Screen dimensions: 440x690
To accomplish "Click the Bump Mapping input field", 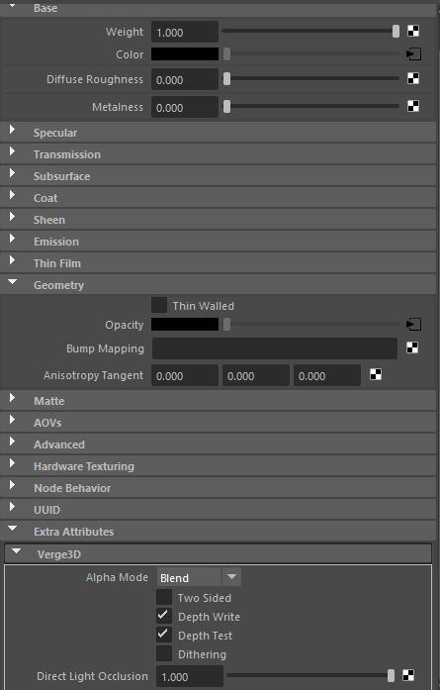I will pos(275,348).
